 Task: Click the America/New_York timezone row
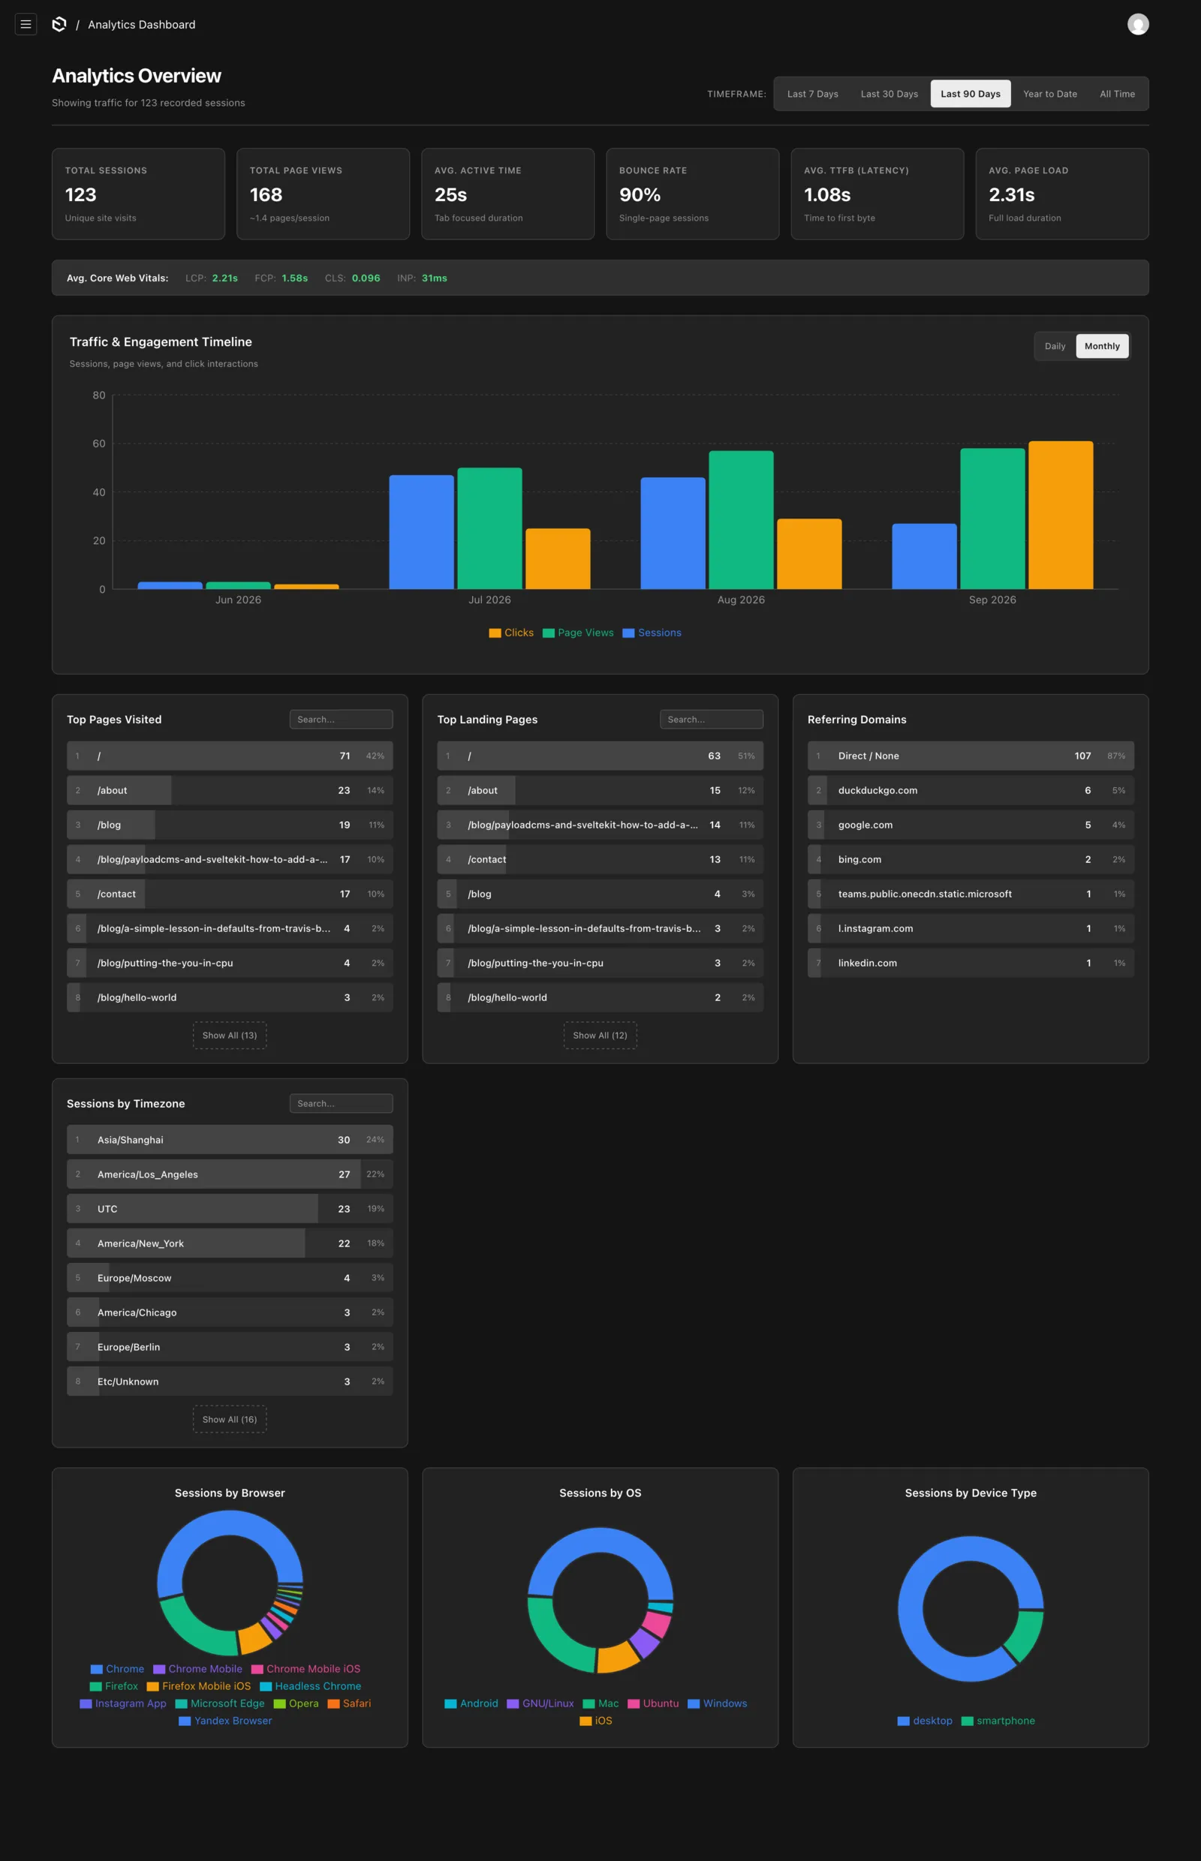pos(230,1243)
